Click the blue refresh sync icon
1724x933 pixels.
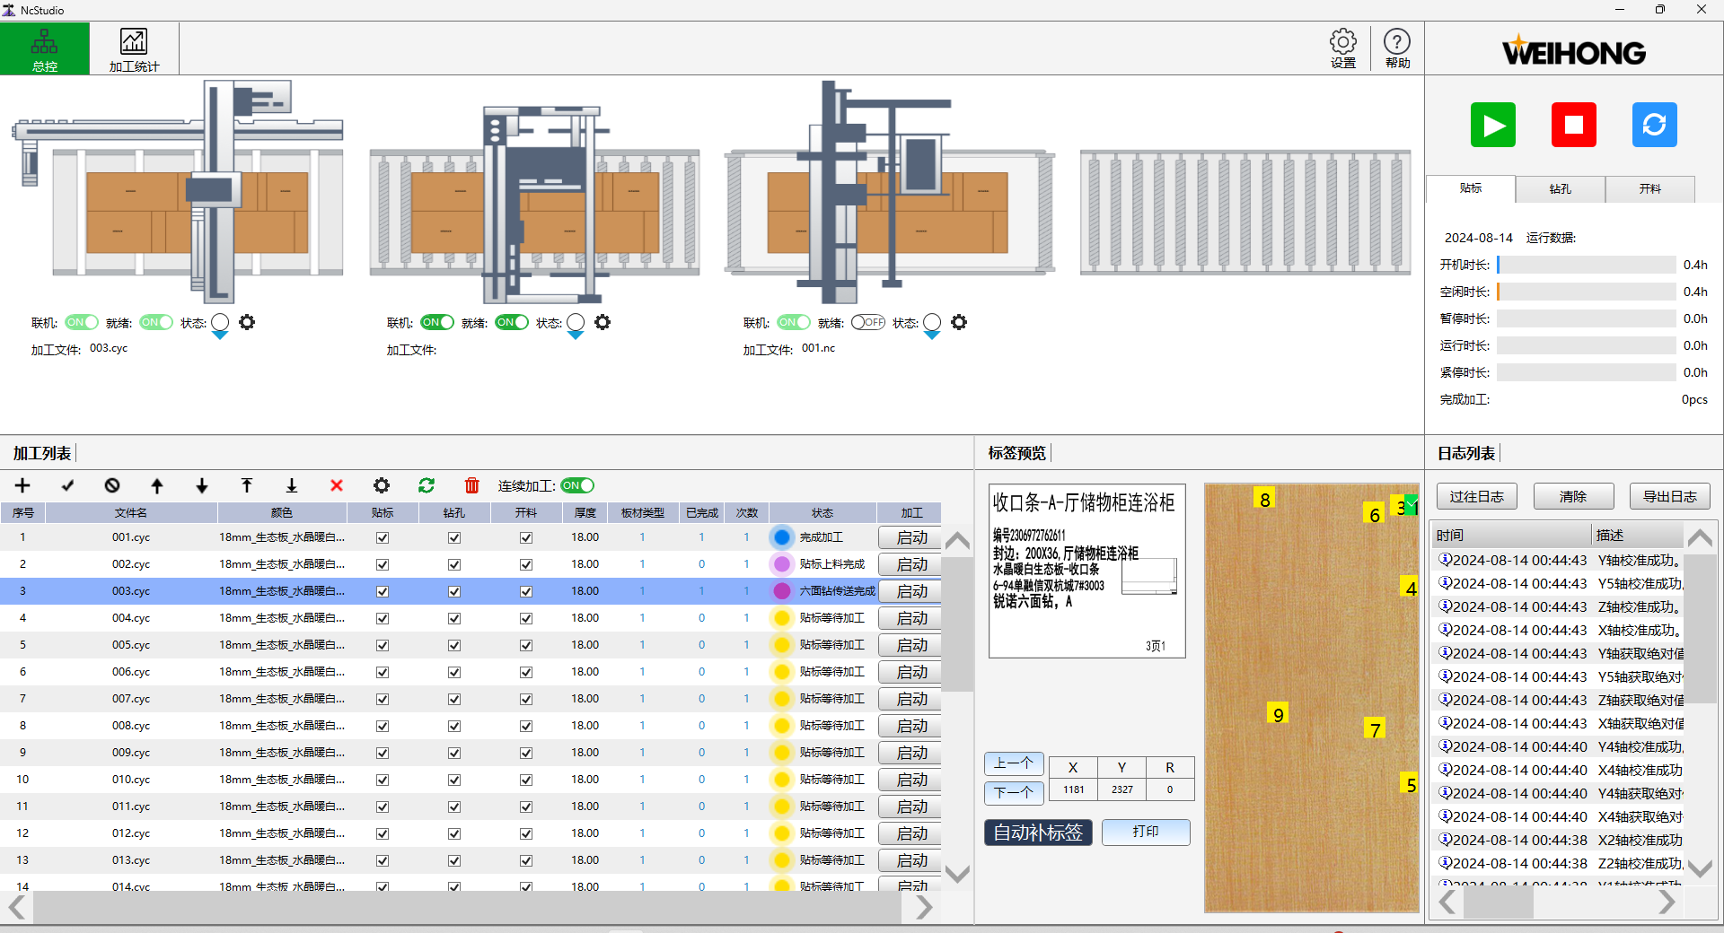coord(1654,125)
